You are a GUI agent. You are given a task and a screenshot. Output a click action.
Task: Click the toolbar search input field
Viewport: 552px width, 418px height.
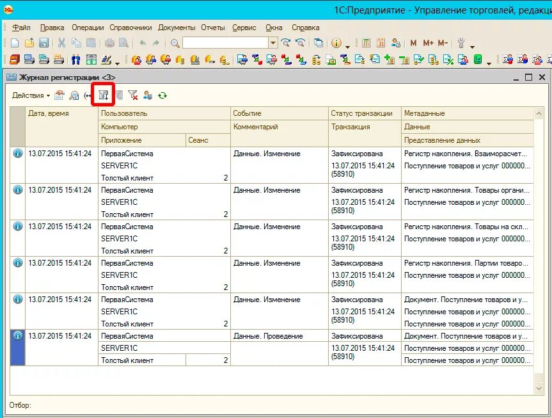point(225,43)
